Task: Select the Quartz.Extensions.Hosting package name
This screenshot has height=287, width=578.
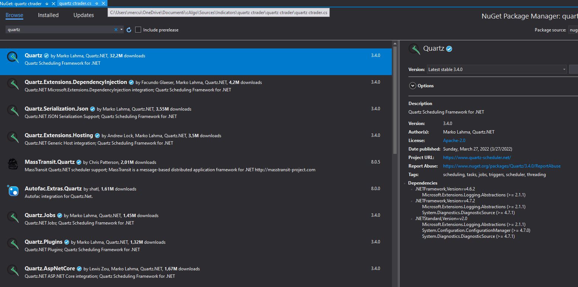Action: [59, 135]
